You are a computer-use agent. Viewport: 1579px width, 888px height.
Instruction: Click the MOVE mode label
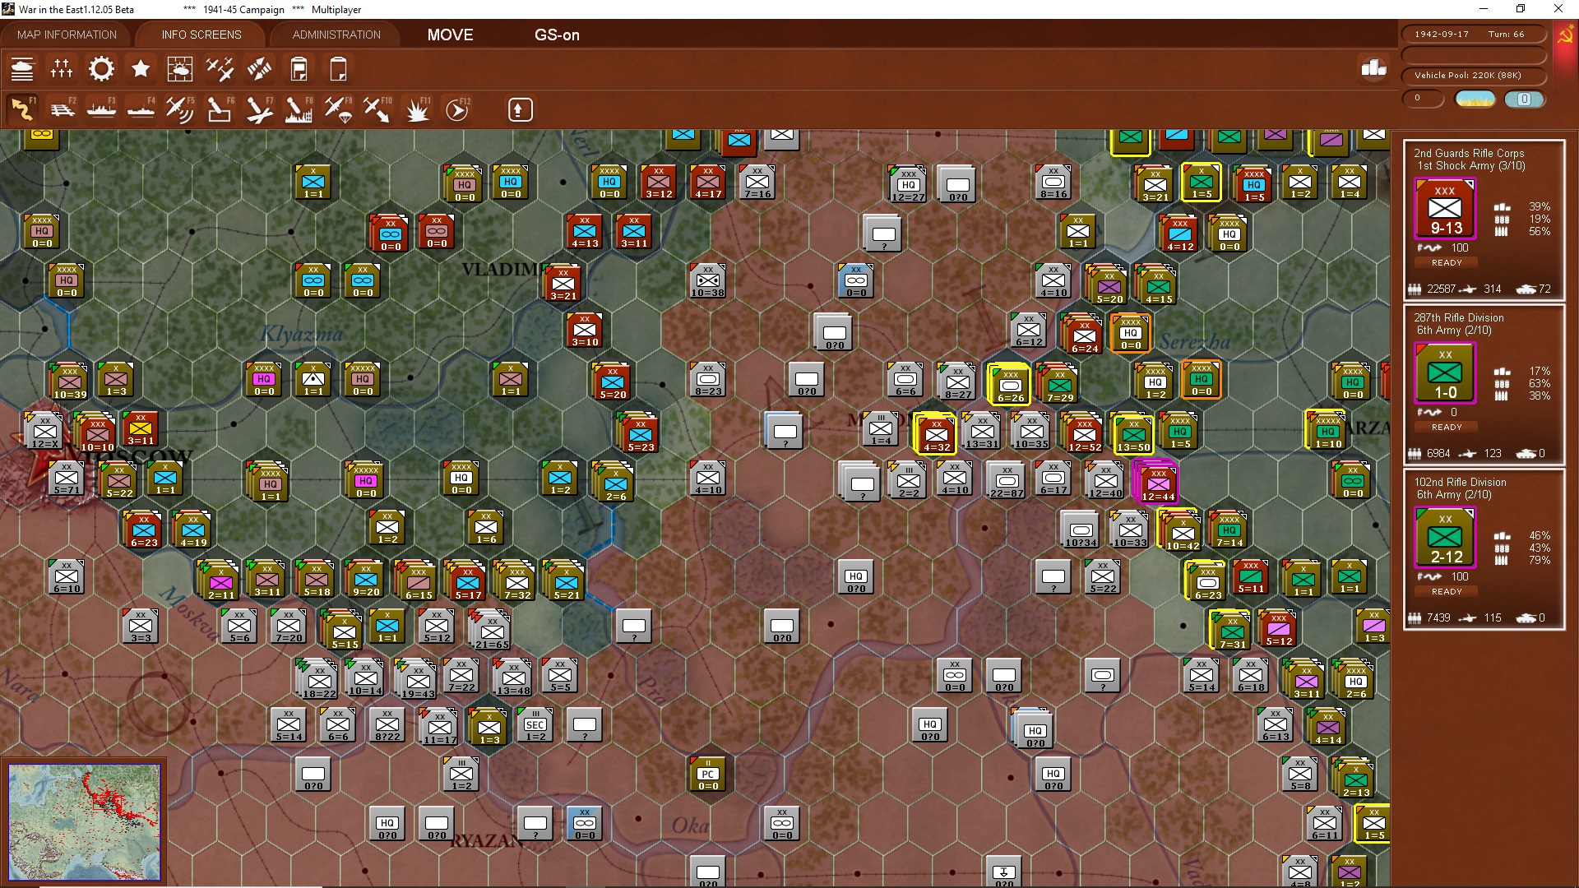pos(450,35)
